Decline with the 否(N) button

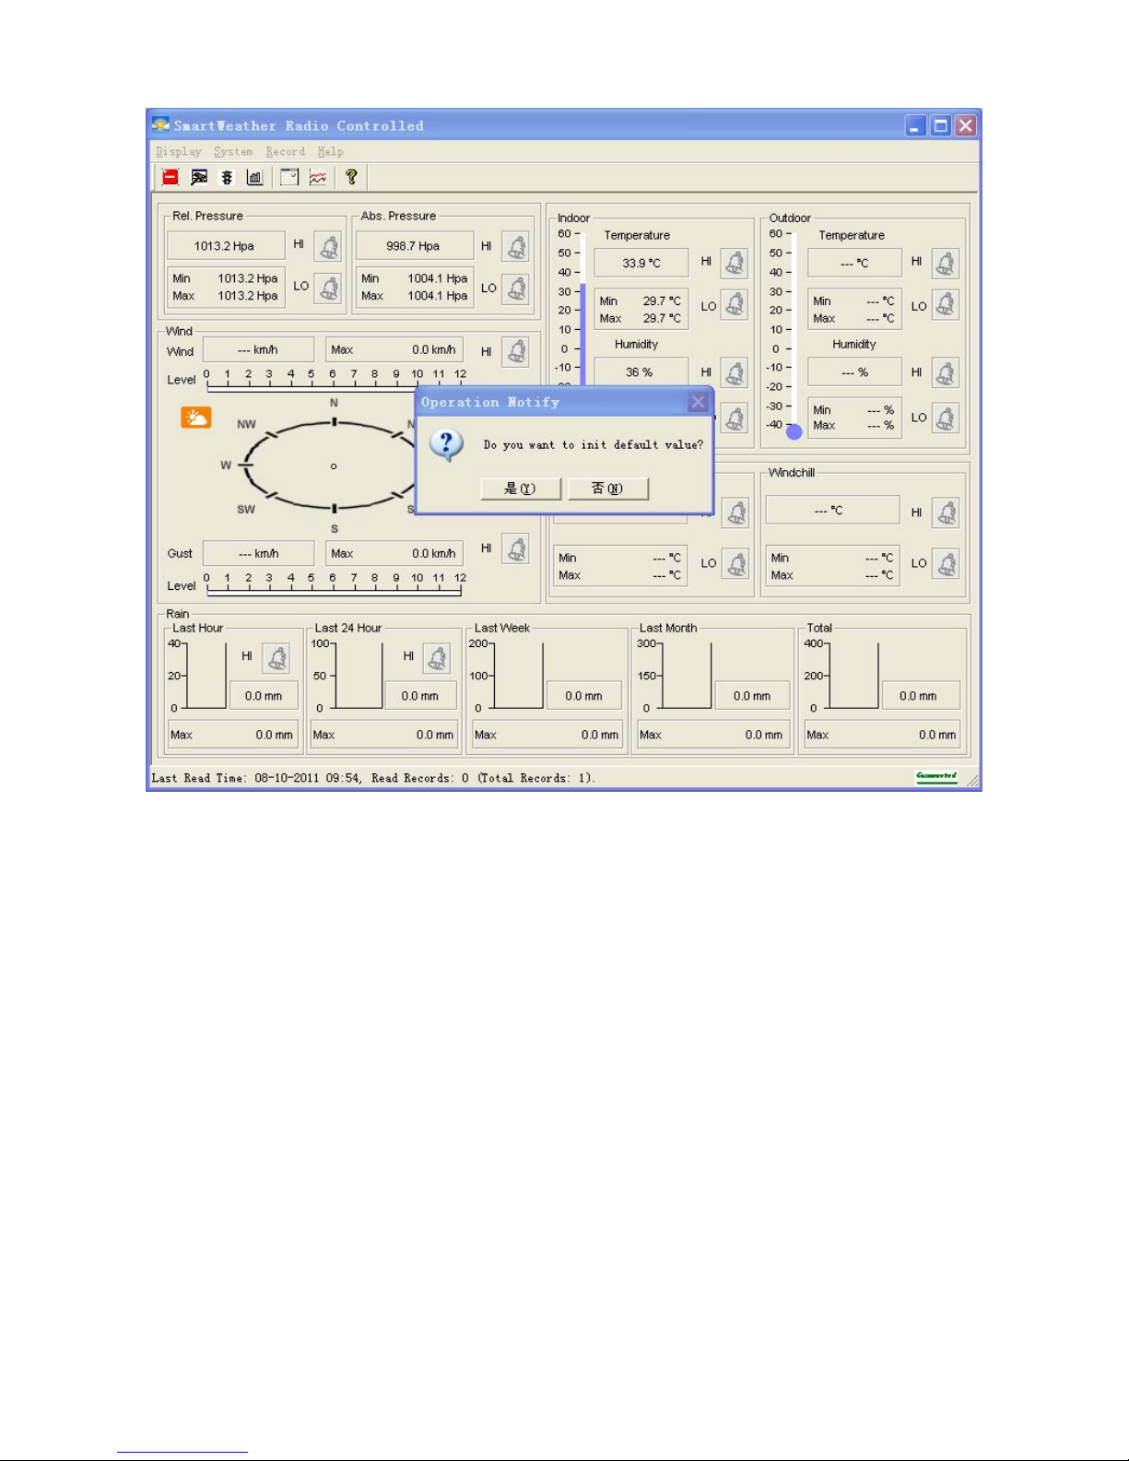[x=608, y=489]
